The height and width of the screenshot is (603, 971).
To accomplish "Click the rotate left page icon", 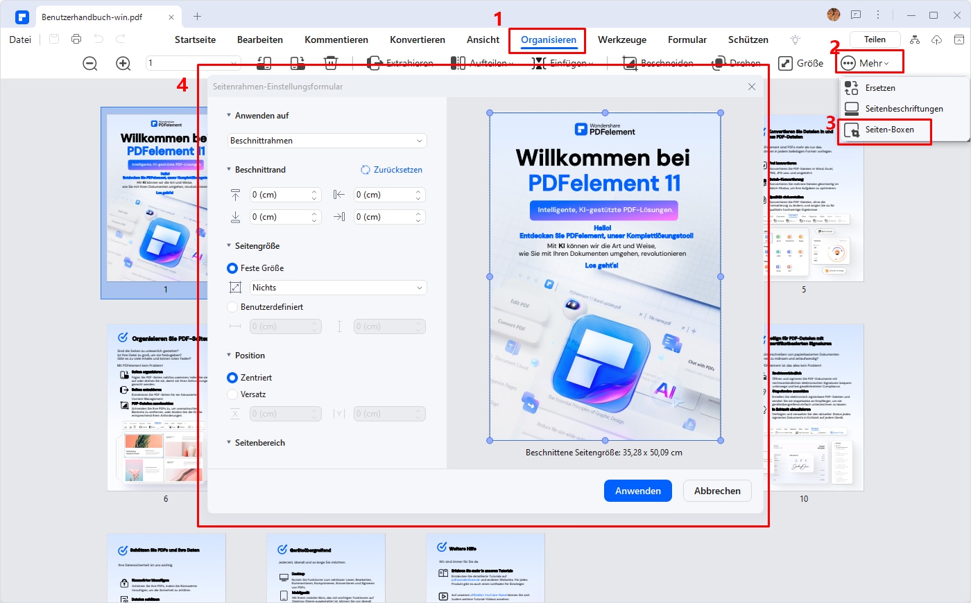I will pyautogui.click(x=264, y=63).
